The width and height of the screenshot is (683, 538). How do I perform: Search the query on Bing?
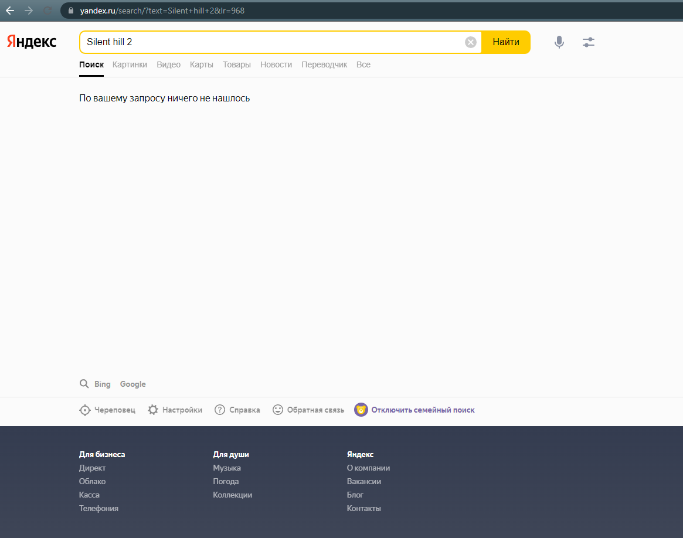(103, 384)
